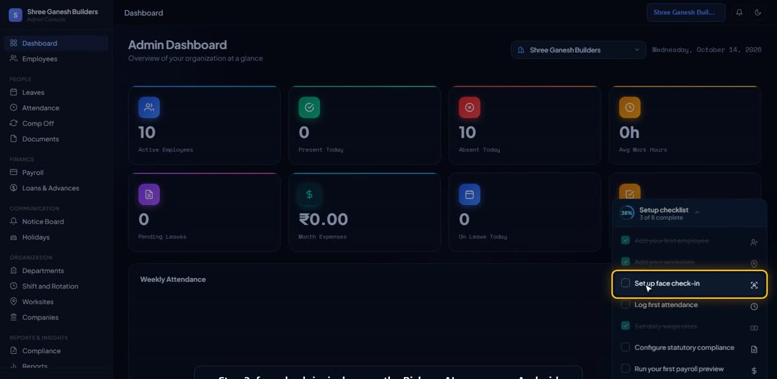Open the 'Configure statutory compliance' checklist item
The image size is (777, 379).
point(690,348)
